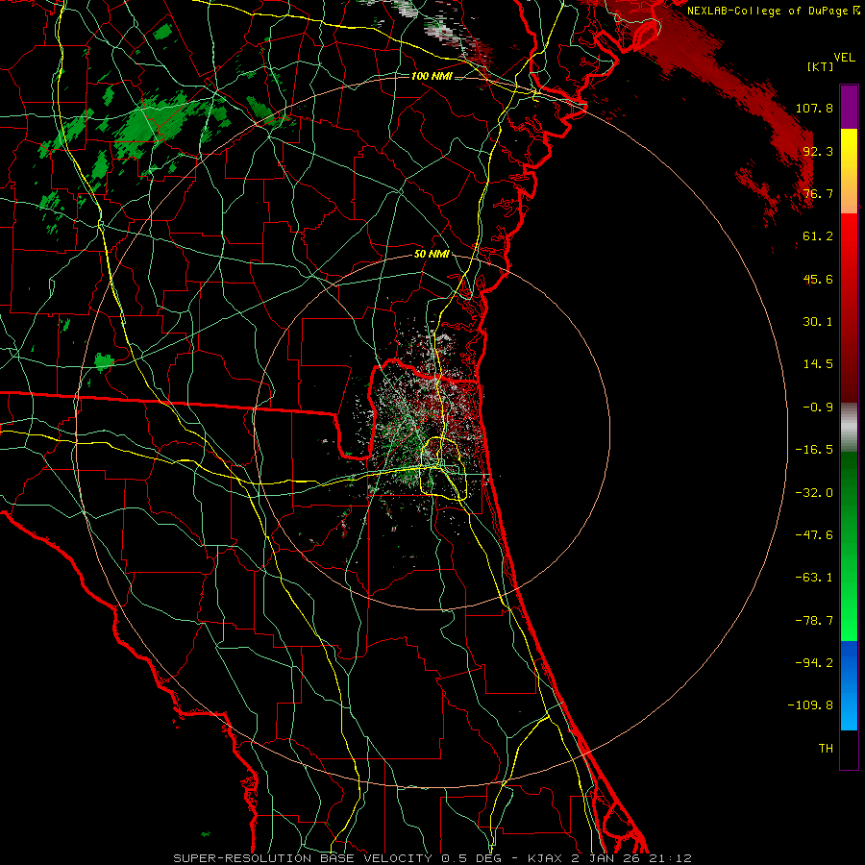Screen dimensions: 865x865
Task: Click the bright green segment of the color bar
Action: coord(849,546)
